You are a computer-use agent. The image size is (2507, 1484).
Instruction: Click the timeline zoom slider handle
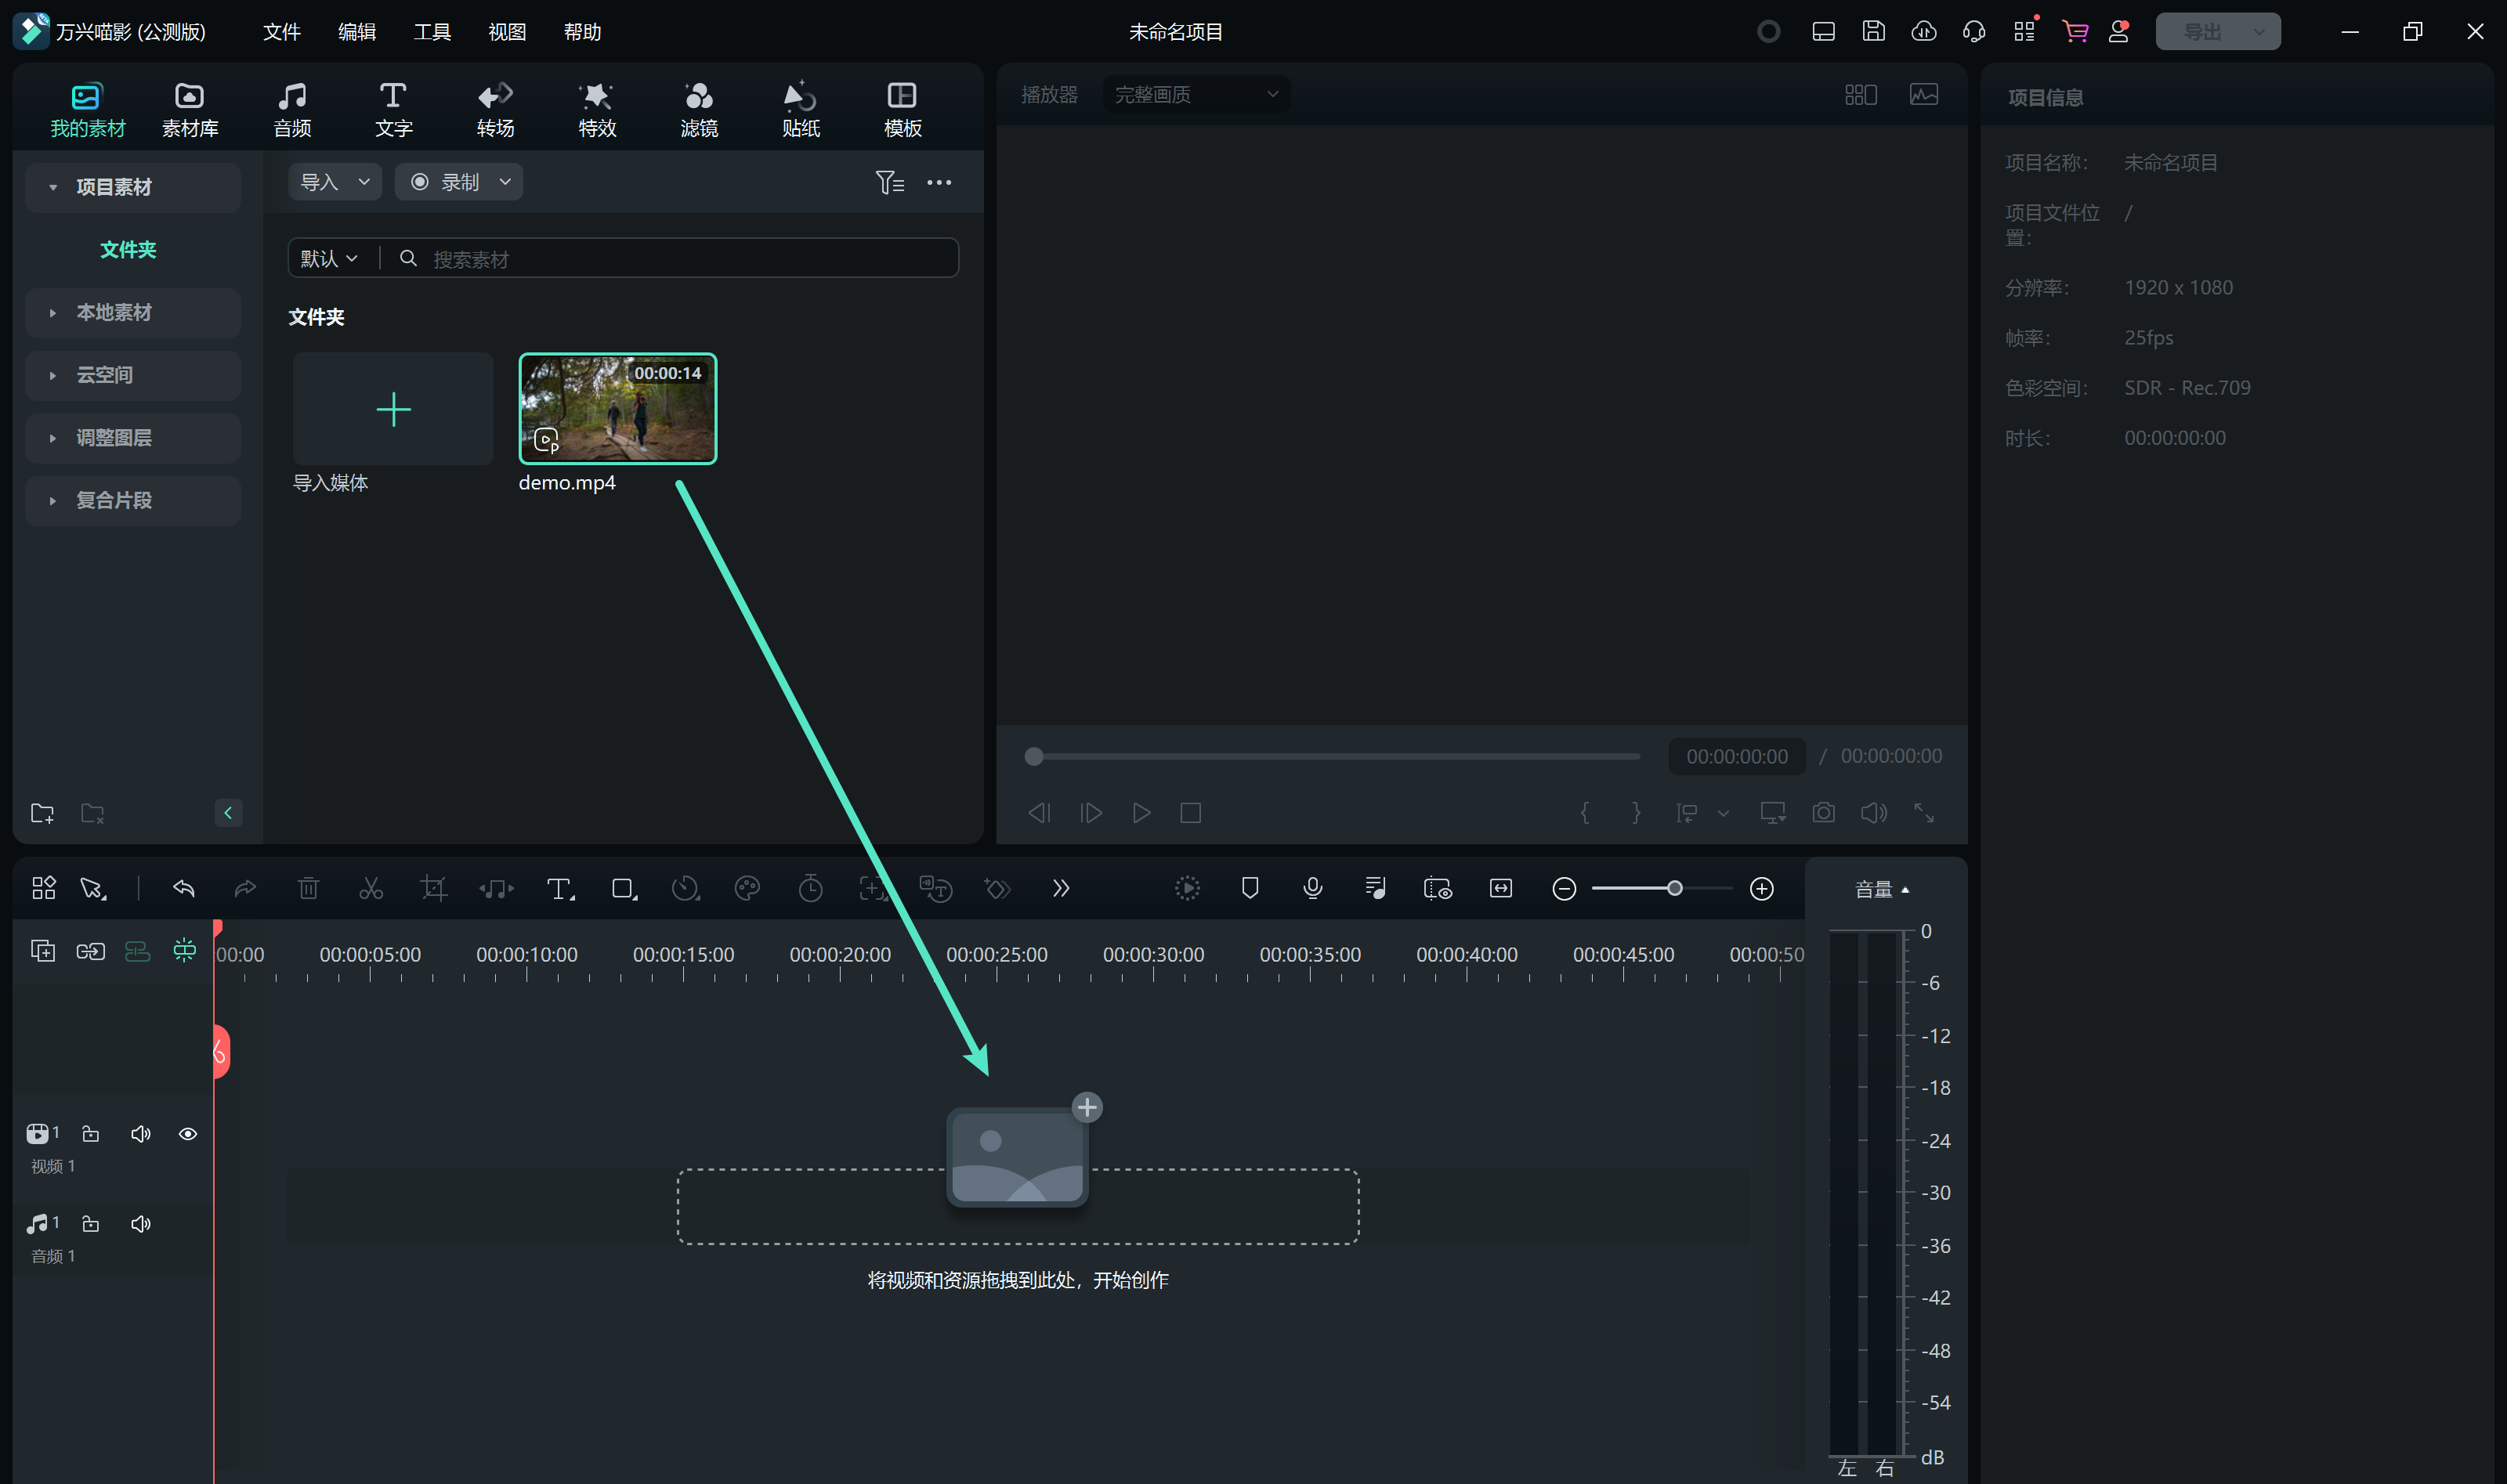click(1673, 888)
